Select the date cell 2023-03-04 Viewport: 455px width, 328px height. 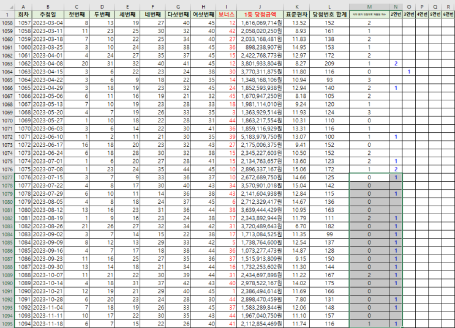48,23
